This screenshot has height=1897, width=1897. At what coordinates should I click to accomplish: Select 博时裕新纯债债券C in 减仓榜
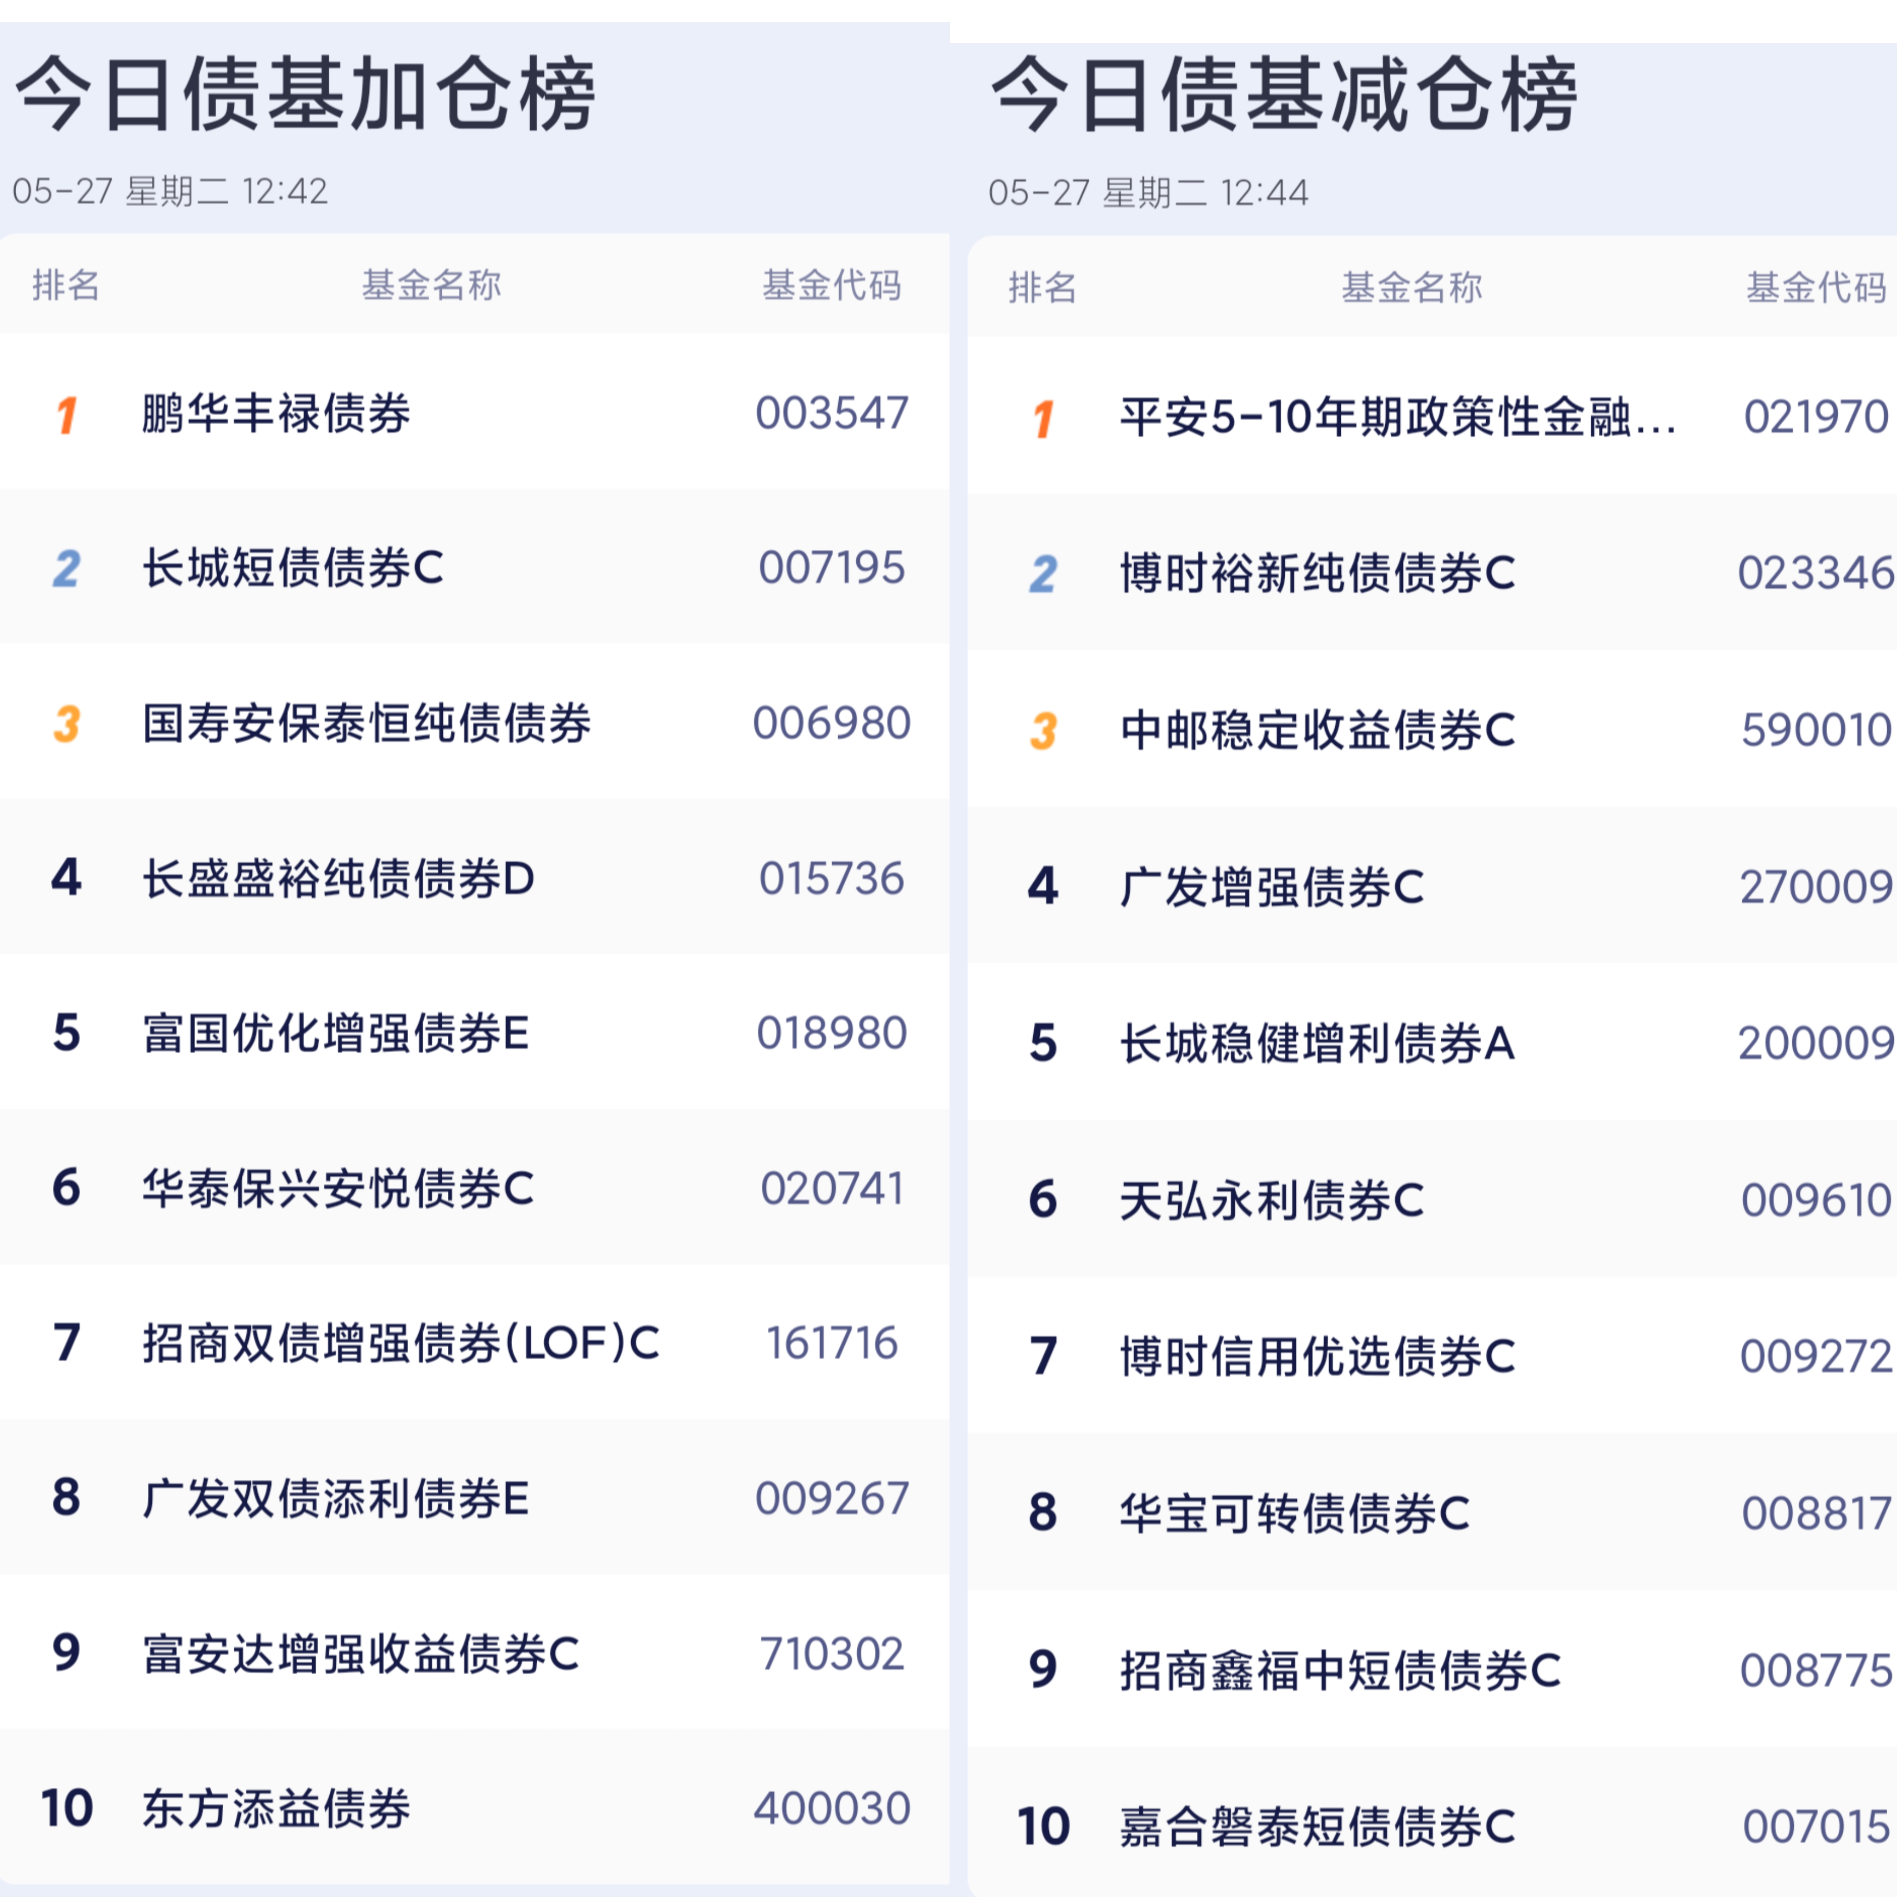1318,573
